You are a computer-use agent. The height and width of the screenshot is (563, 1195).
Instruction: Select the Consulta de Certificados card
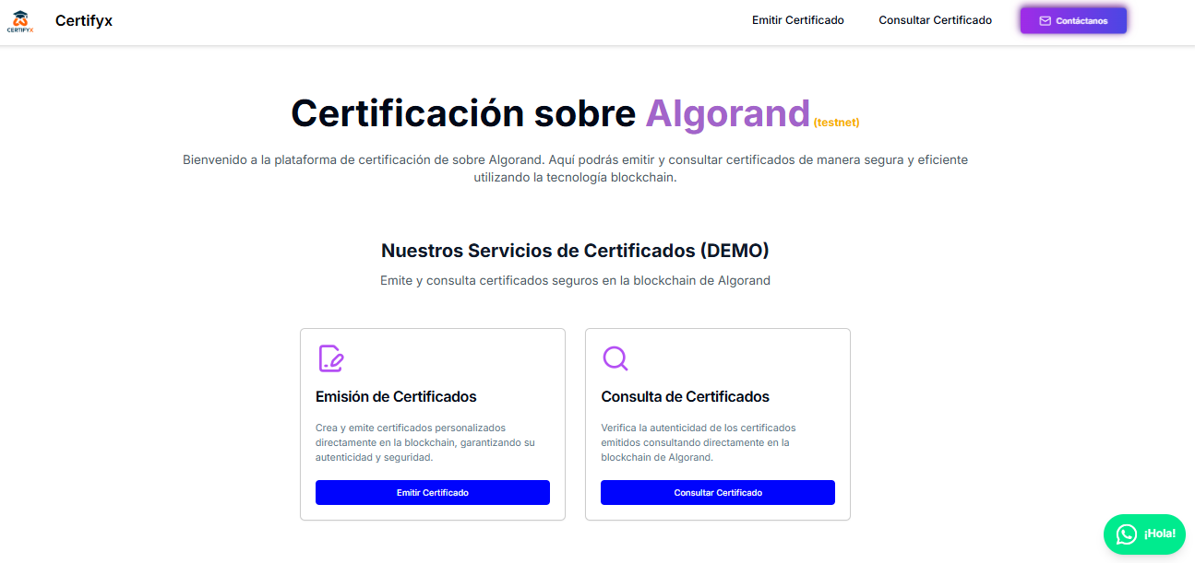pyautogui.click(x=717, y=424)
